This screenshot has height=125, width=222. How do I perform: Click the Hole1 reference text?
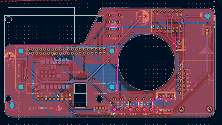click(x=201, y=16)
